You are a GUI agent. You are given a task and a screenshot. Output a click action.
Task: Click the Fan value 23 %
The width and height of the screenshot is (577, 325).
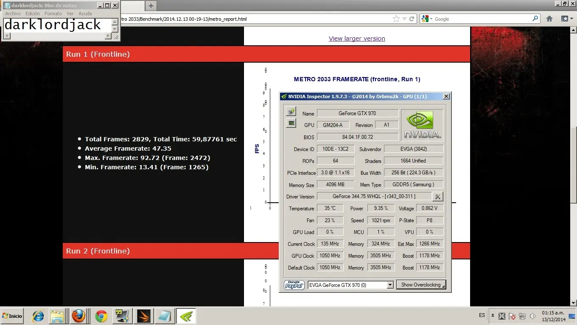pos(330,220)
